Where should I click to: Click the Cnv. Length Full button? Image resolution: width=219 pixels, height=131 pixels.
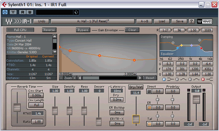(36, 105)
